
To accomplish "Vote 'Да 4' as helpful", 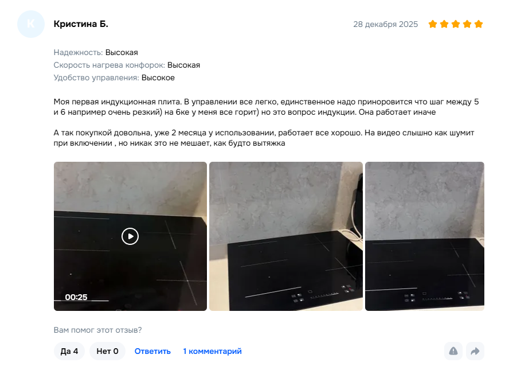I will point(69,351).
